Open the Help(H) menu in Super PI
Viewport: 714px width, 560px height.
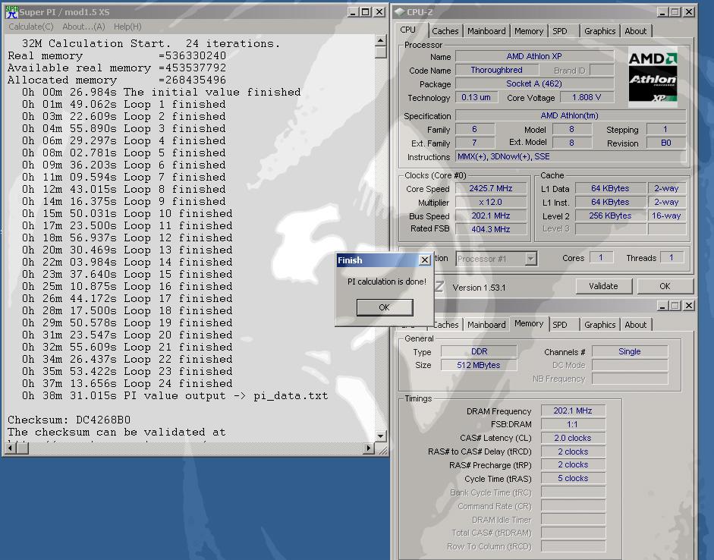pyautogui.click(x=127, y=27)
